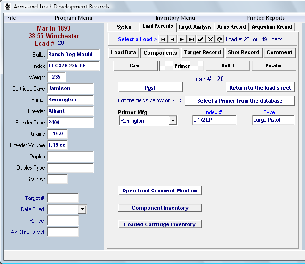Click the first record navigation arrow
The width and height of the screenshot is (305, 264).
(163, 39)
